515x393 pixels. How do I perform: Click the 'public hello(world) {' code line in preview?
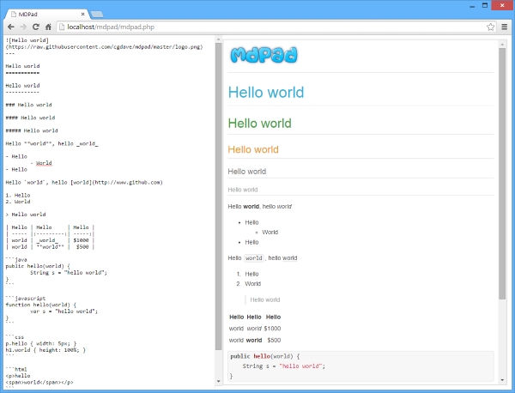pyautogui.click(x=265, y=356)
